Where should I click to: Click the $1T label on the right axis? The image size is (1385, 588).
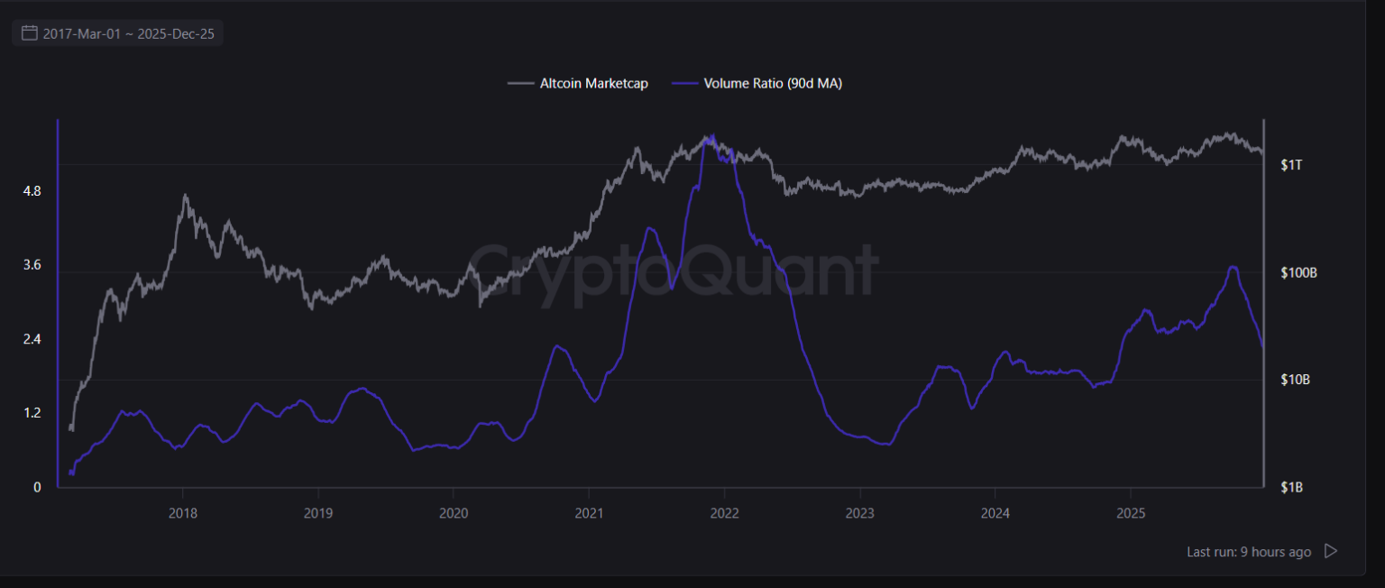(1291, 165)
